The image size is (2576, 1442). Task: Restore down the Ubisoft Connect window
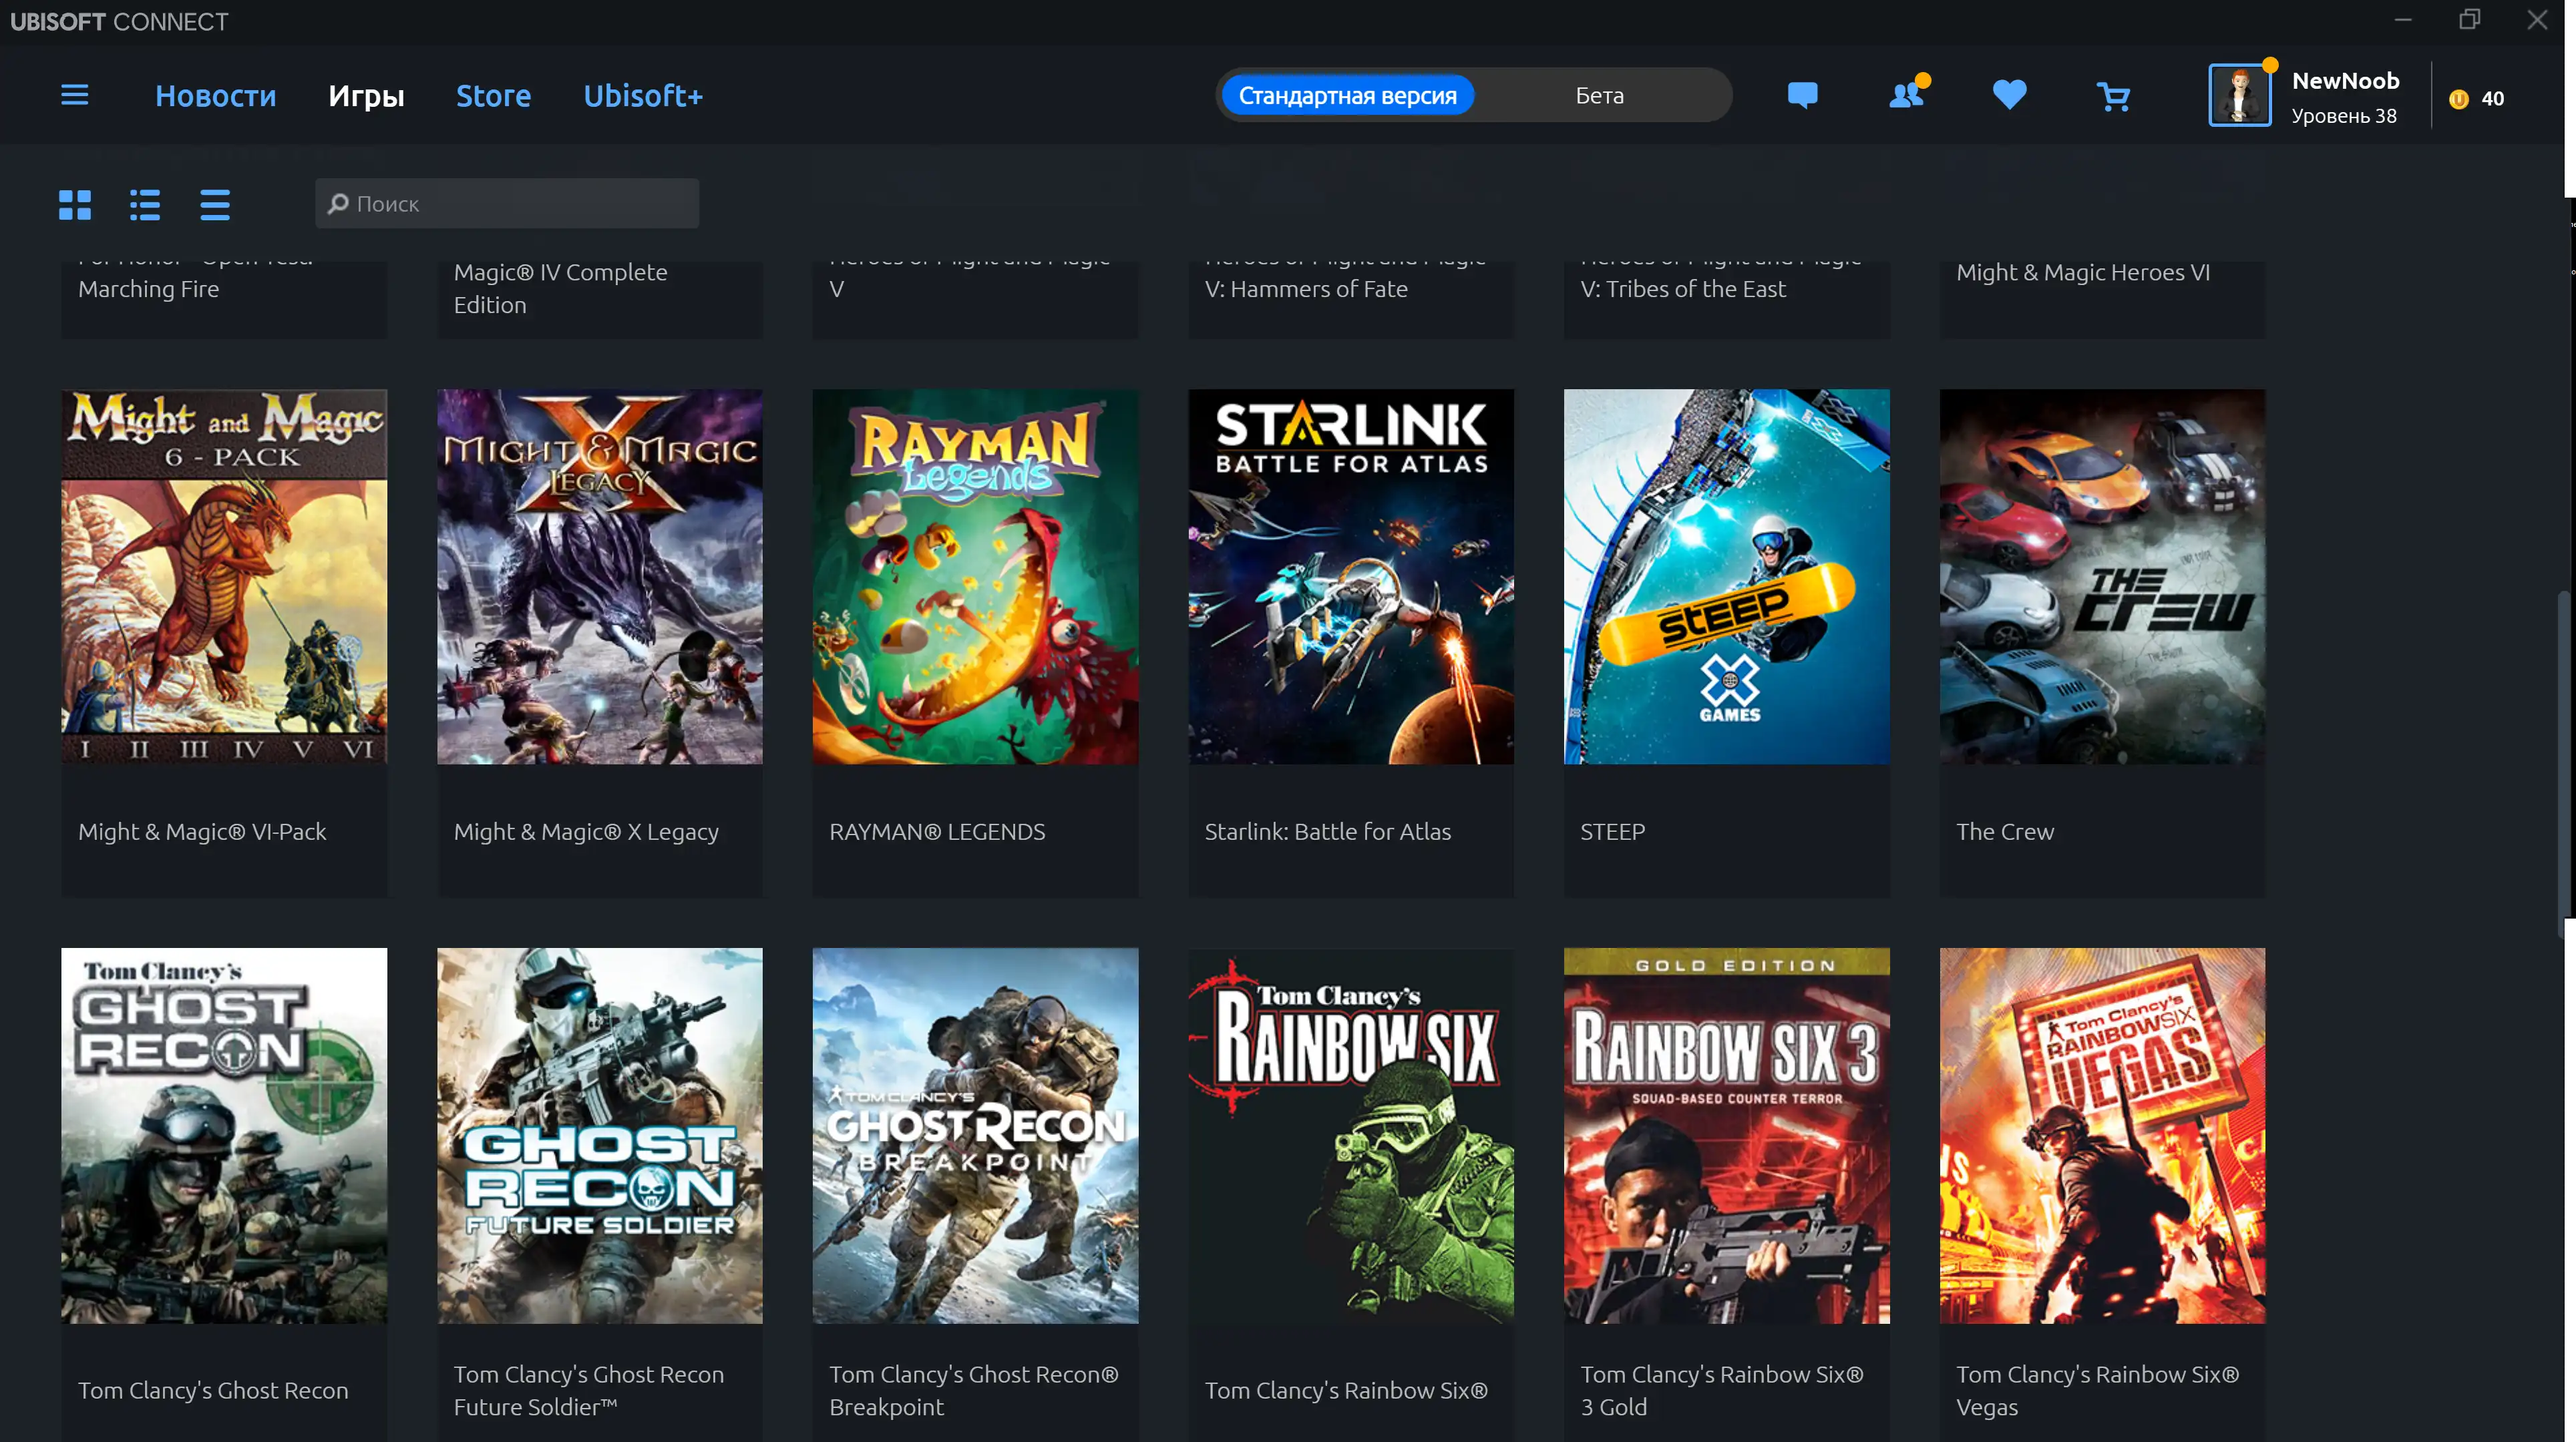click(2470, 20)
